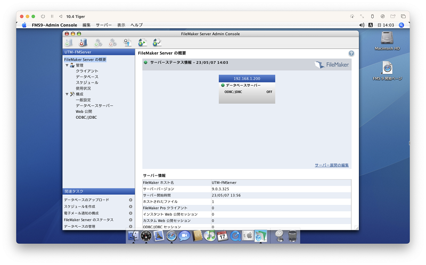Screen dimensions: 426x265
Task: Open Web 公開 settings
Action: (84, 112)
